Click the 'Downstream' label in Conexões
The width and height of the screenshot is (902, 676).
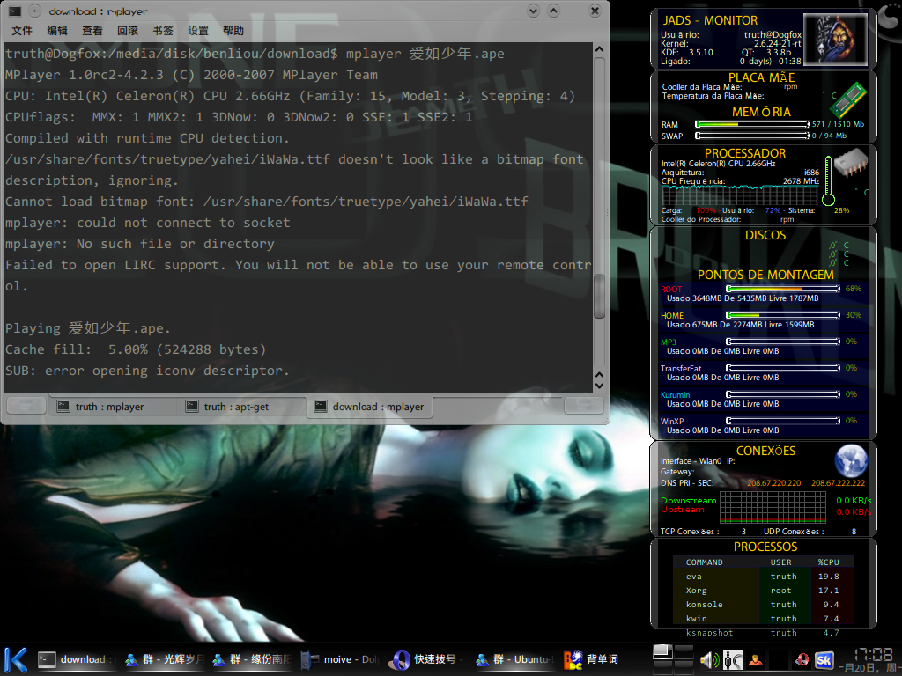688,501
